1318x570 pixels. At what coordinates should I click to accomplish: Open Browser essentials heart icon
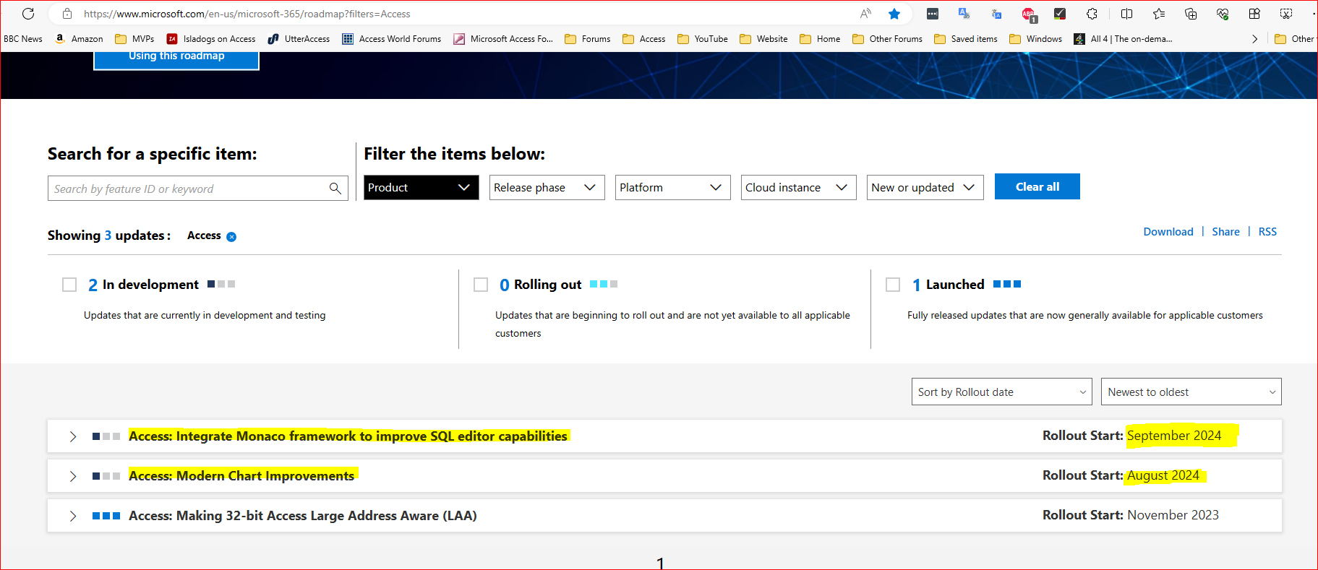point(1223,14)
